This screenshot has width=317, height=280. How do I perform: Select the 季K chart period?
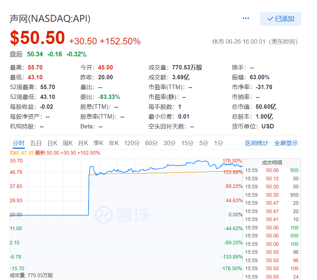coord(98,143)
